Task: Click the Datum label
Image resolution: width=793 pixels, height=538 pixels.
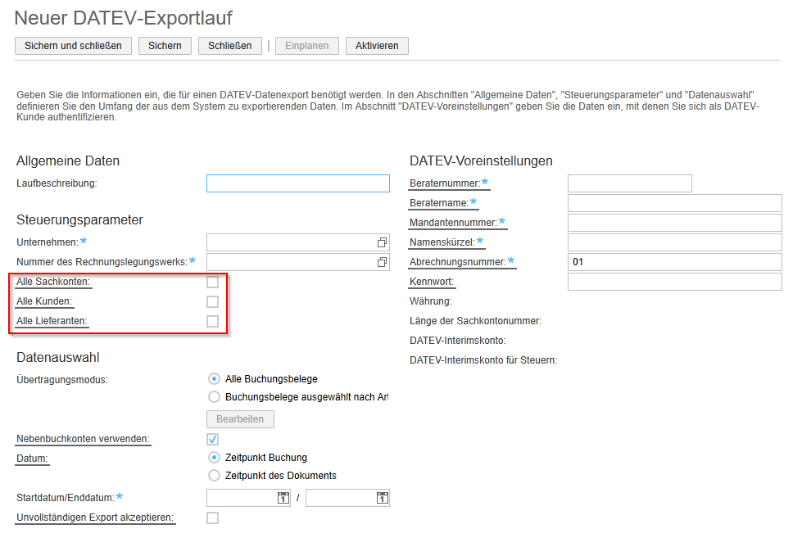Action: click(x=33, y=459)
